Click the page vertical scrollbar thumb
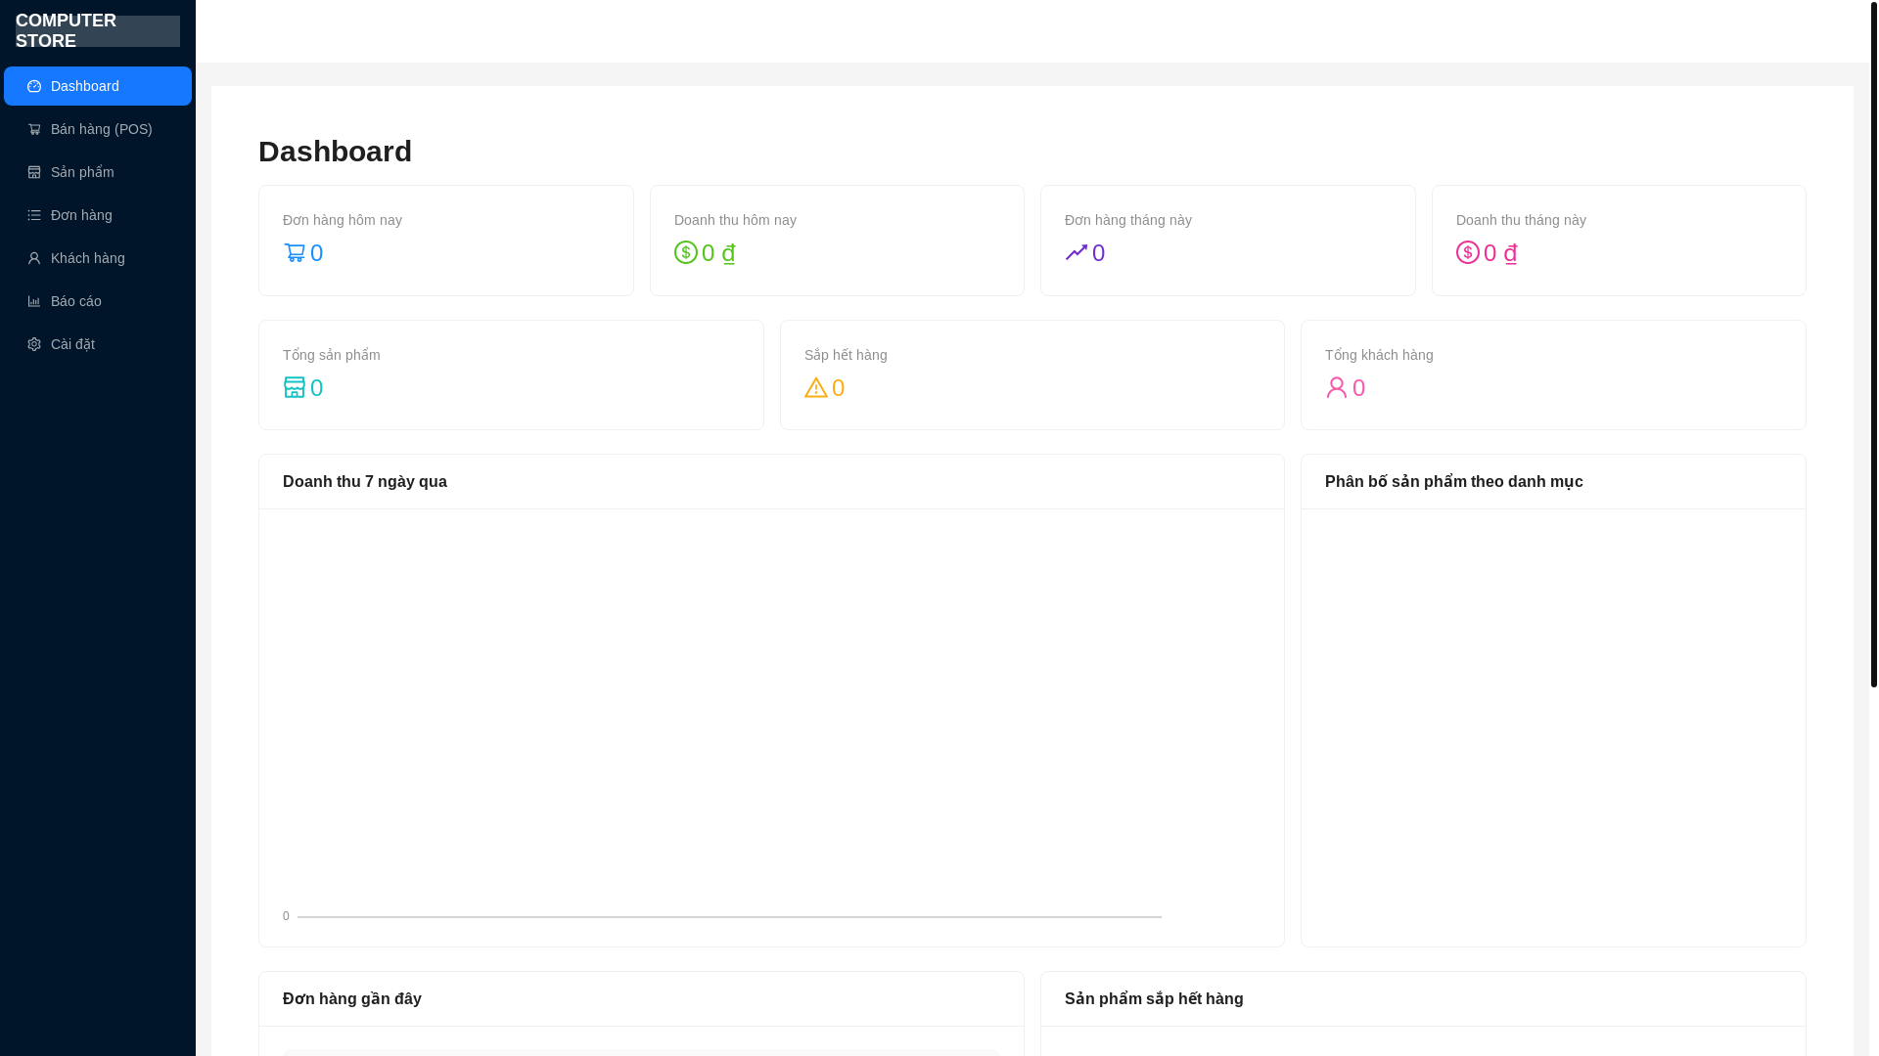Screen dimensions: 1879x1056 1874,343
